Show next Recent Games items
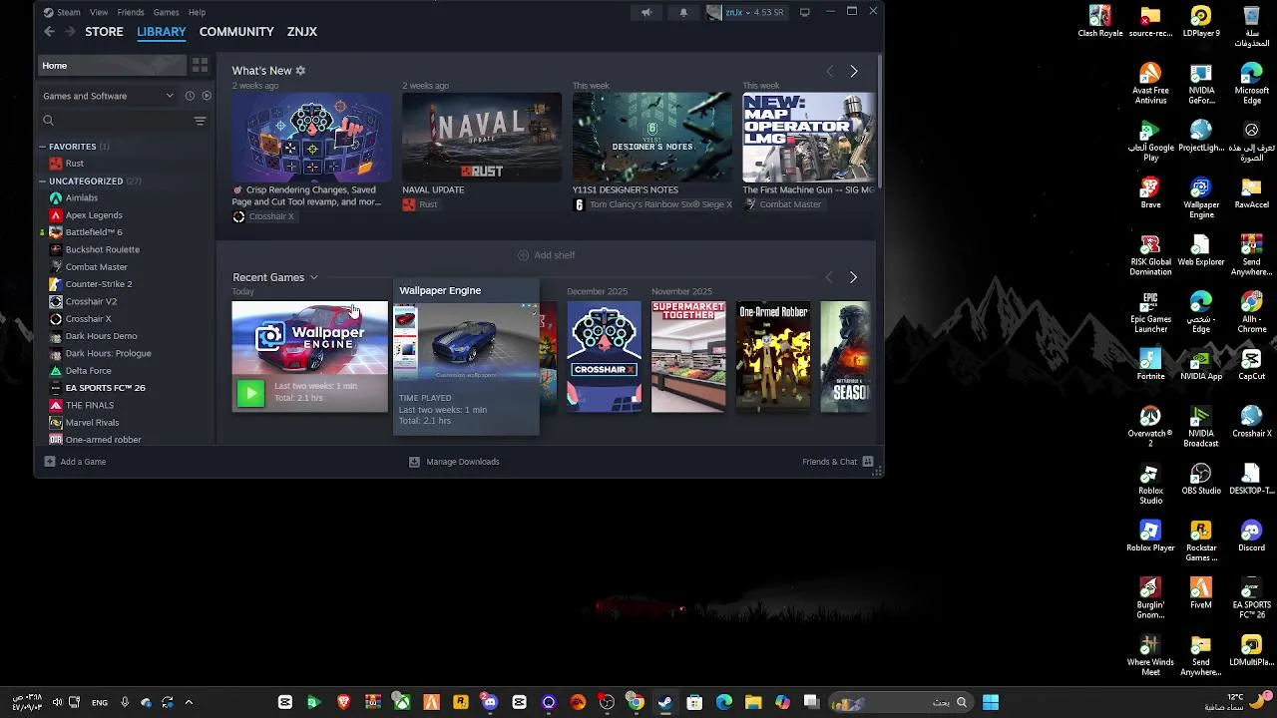 click(853, 277)
